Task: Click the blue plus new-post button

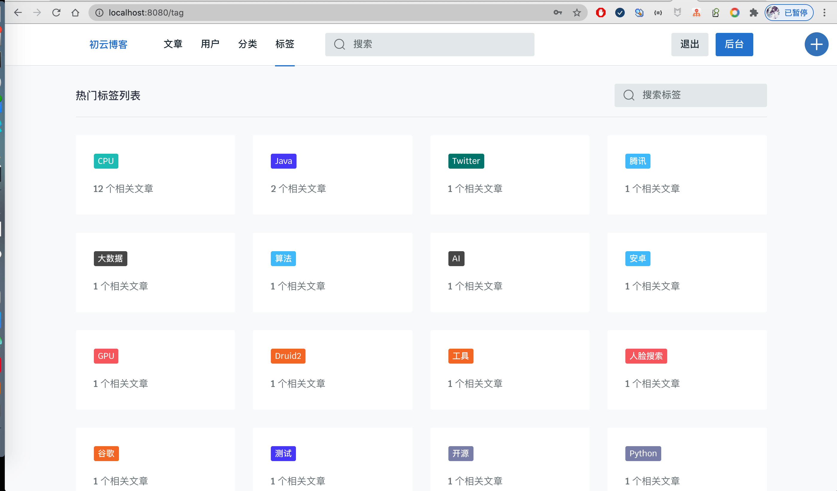Action: [x=816, y=44]
